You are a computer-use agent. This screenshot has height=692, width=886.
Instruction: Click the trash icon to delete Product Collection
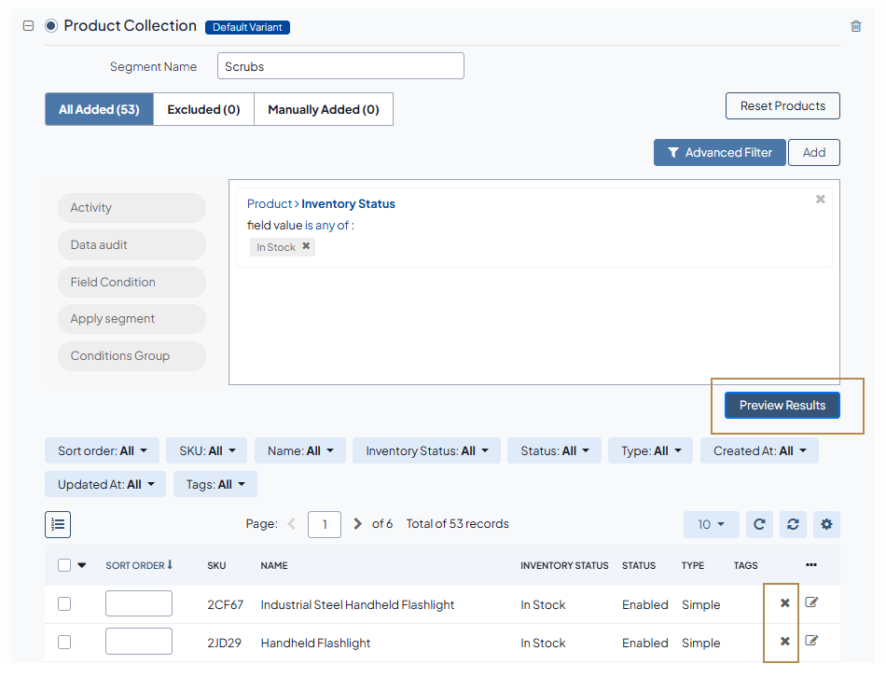(855, 26)
